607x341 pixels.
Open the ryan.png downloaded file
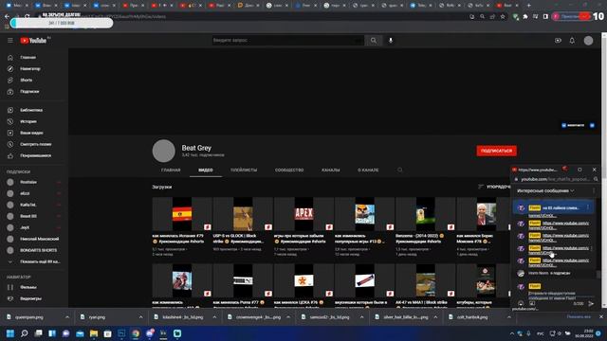pos(97,317)
